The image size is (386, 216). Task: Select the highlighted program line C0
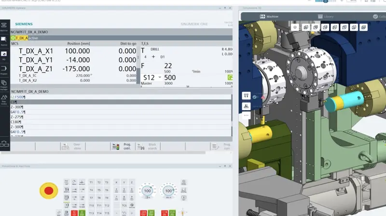coord(121,102)
